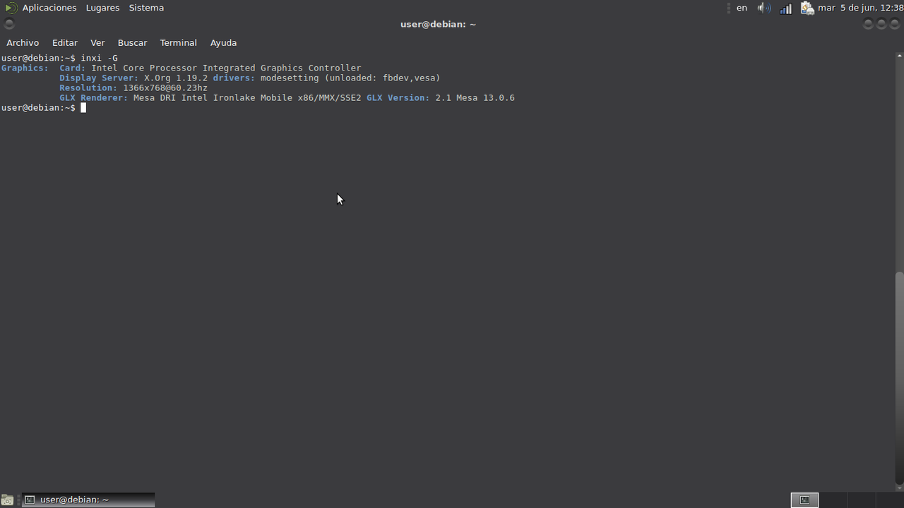Open the clock calendar showing 5 de jun
The image size is (904, 508).
[861, 8]
